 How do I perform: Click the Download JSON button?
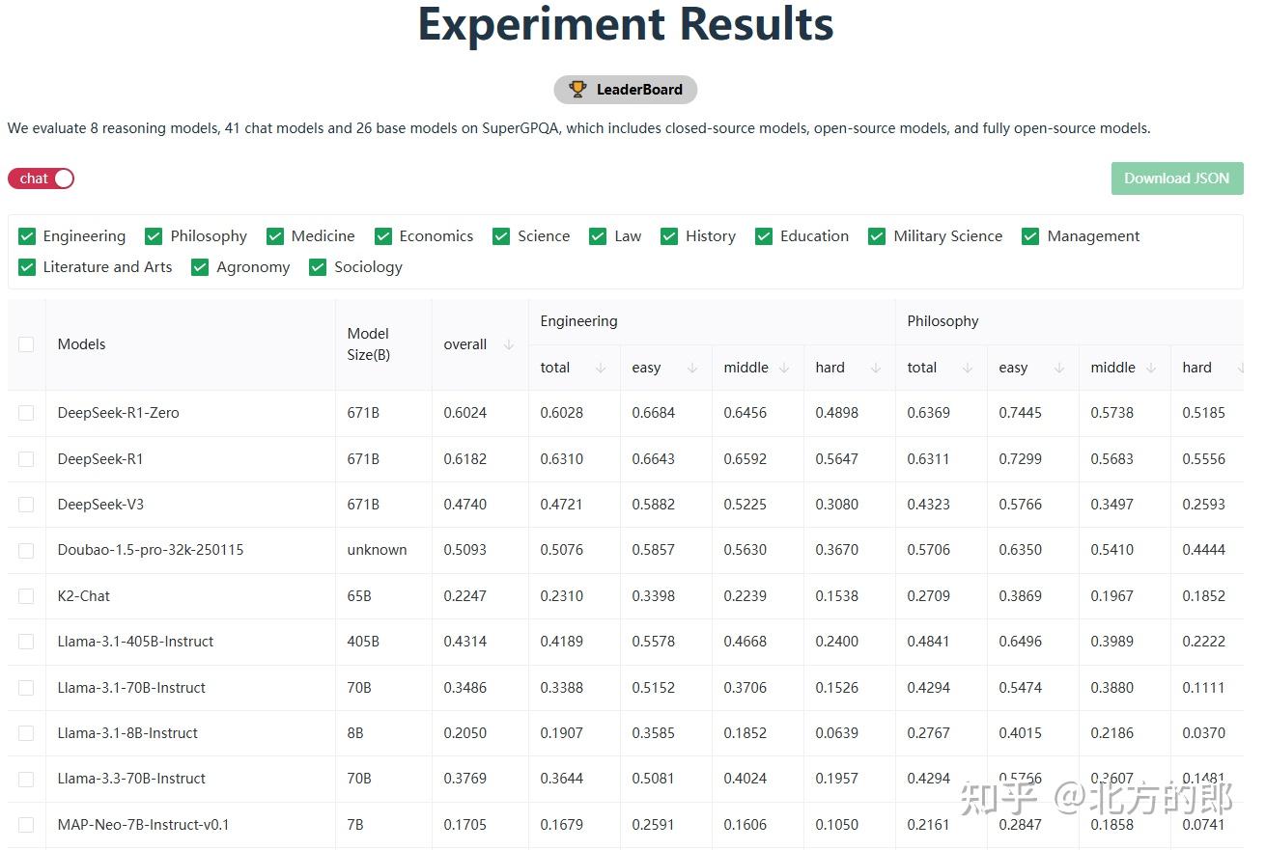point(1177,178)
